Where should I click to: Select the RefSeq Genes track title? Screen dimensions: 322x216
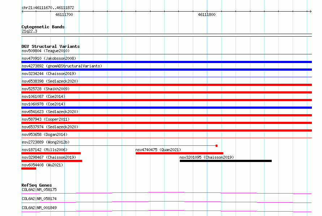(37, 185)
